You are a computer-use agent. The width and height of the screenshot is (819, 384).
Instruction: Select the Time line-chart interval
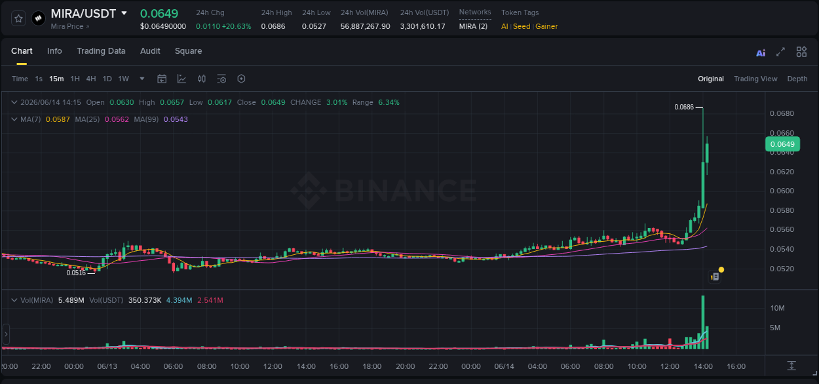point(20,79)
